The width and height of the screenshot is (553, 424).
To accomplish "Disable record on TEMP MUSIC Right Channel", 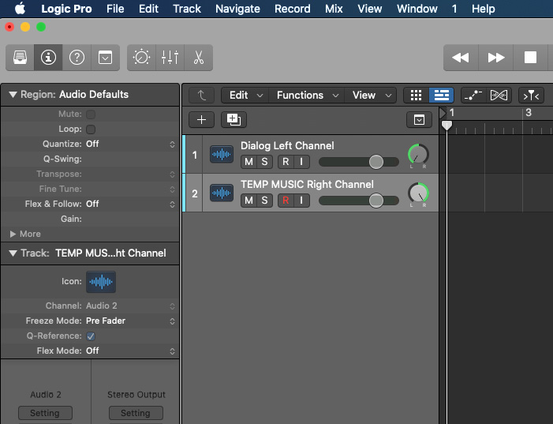I will 286,201.
